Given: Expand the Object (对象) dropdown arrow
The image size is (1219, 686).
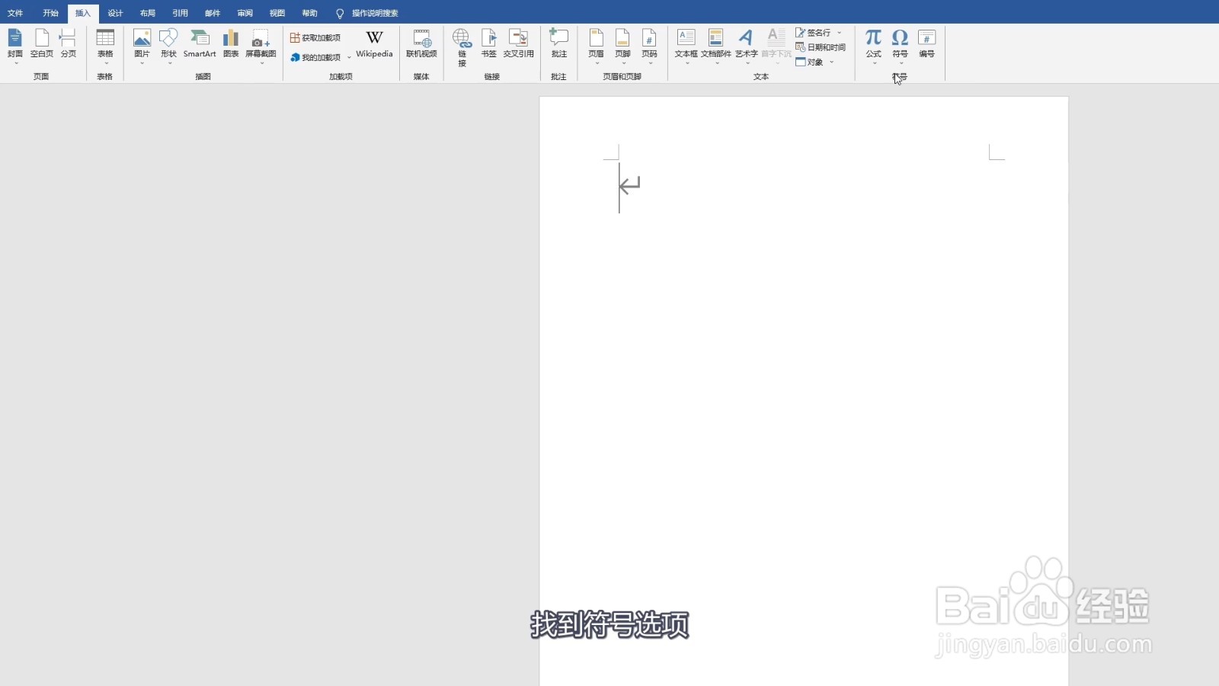Looking at the screenshot, I should pyautogui.click(x=832, y=62).
